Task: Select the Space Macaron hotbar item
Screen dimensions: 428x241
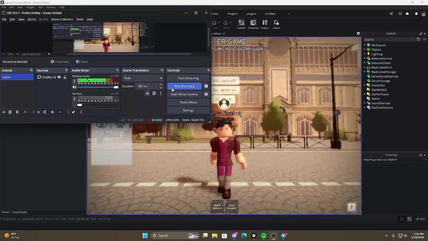Action: [x=217, y=206]
